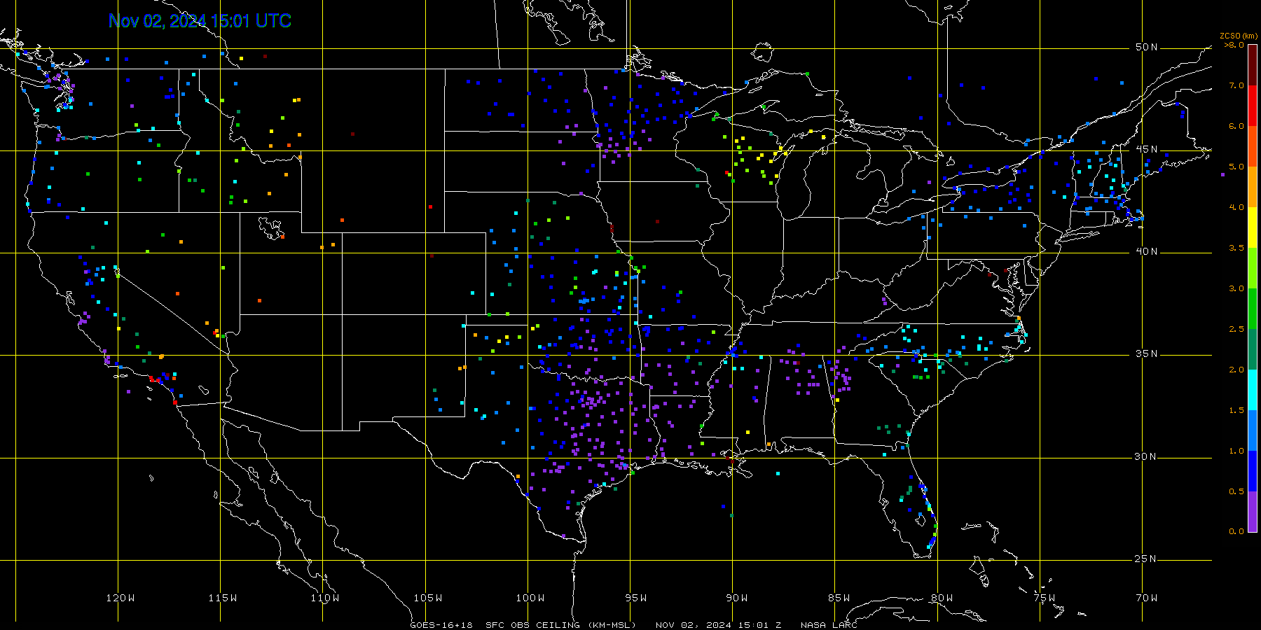
Task: Click the '80W' longitude label
Action: 942,598
